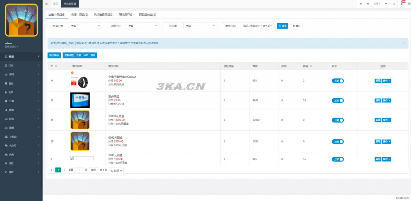Switch off 上架 for 1000元盲盒

pyautogui.click(x=337, y=159)
